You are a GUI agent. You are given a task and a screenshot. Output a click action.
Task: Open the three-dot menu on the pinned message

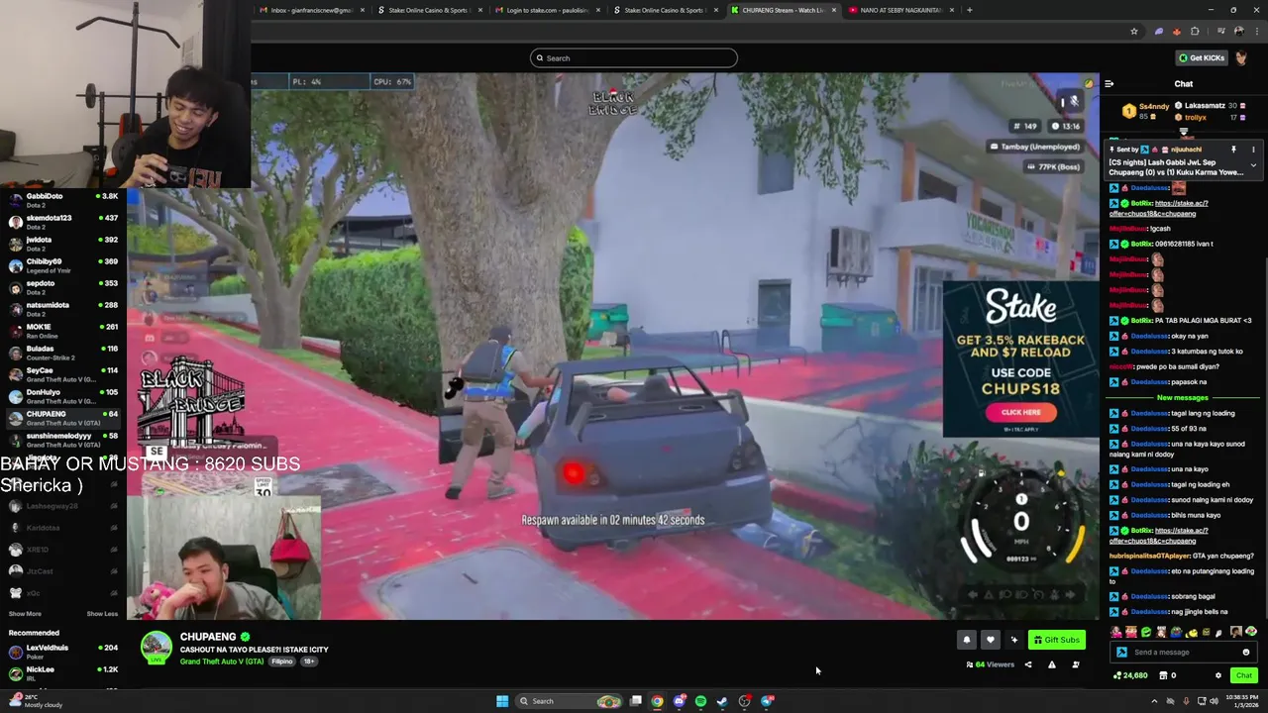point(1253,150)
